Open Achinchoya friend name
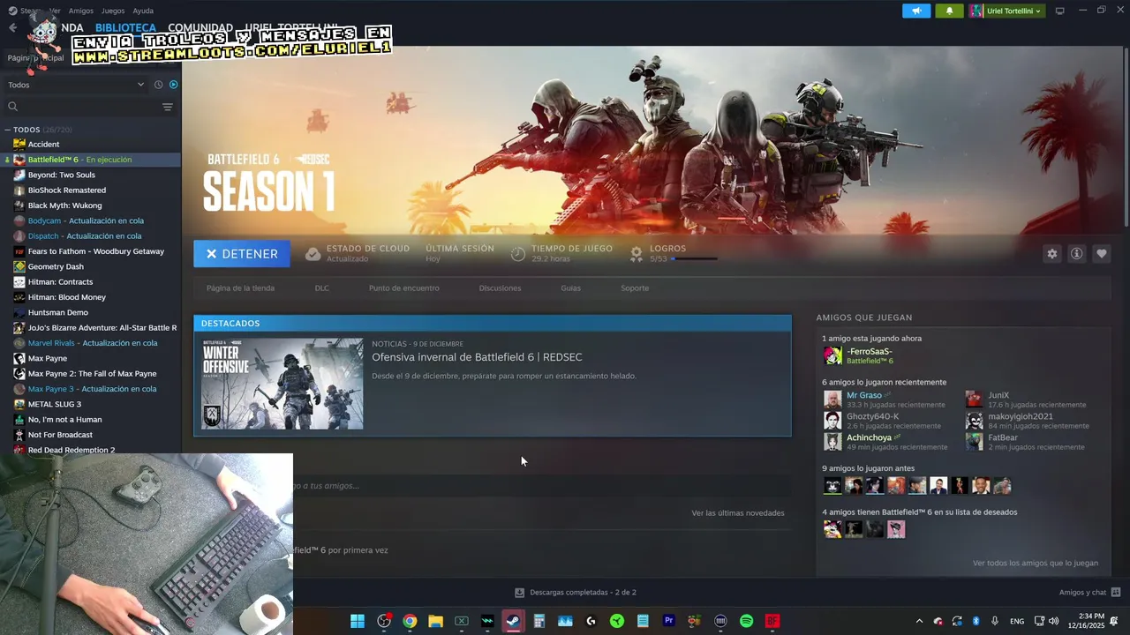The width and height of the screenshot is (1130, 635). (869, 437)
